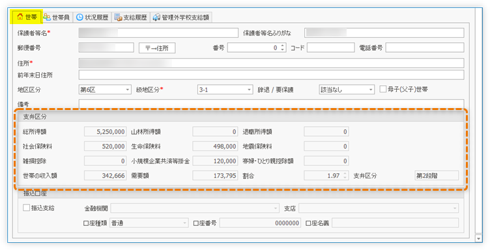
Task: Click the 電話番号 input field
Action: [425, 48]
